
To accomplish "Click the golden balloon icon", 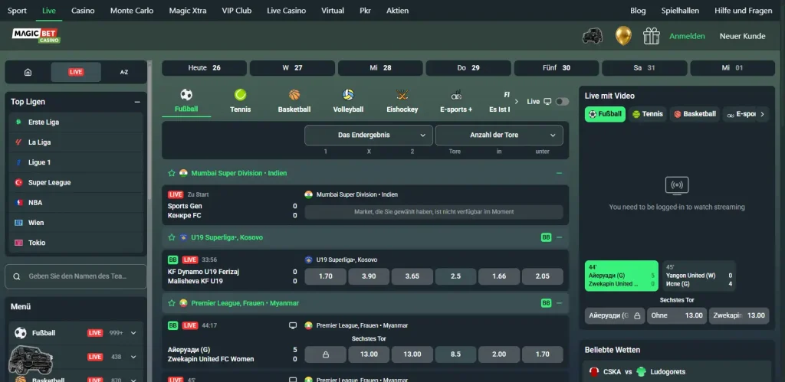I will (x=622, y=36).
